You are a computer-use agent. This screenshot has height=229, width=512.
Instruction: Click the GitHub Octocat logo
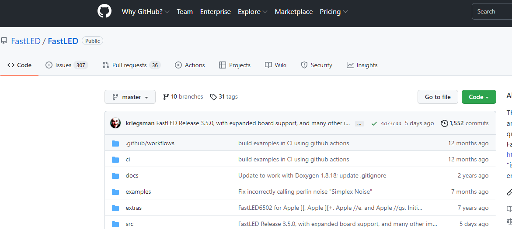pos(104,11)
